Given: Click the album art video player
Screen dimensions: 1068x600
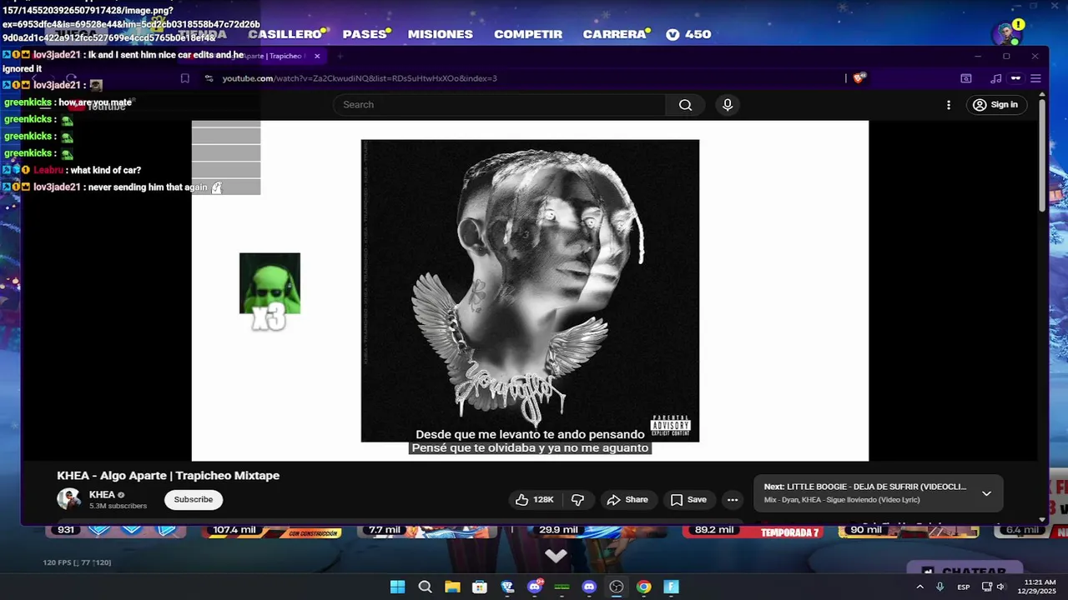Looking at the screenshot, I should coord(530,291).
